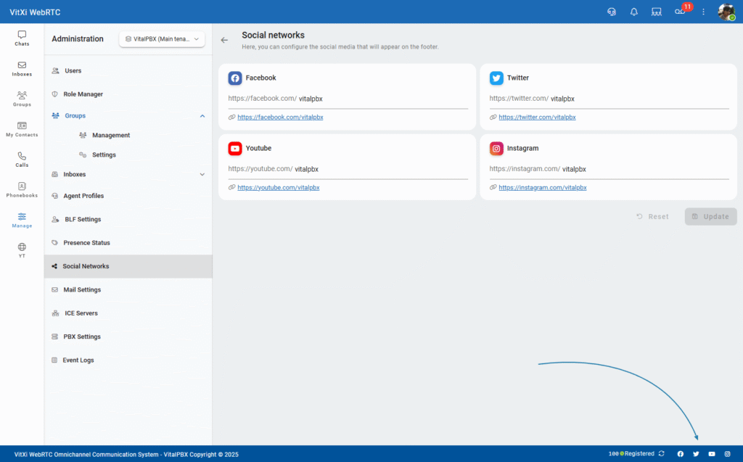Open PBX Settings from the Administration menu

pyautogui.click(x=82, y=337)
